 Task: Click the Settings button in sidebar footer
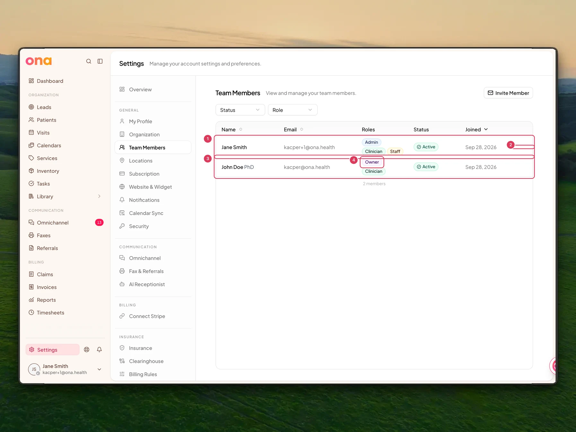[x=53, y=350]
